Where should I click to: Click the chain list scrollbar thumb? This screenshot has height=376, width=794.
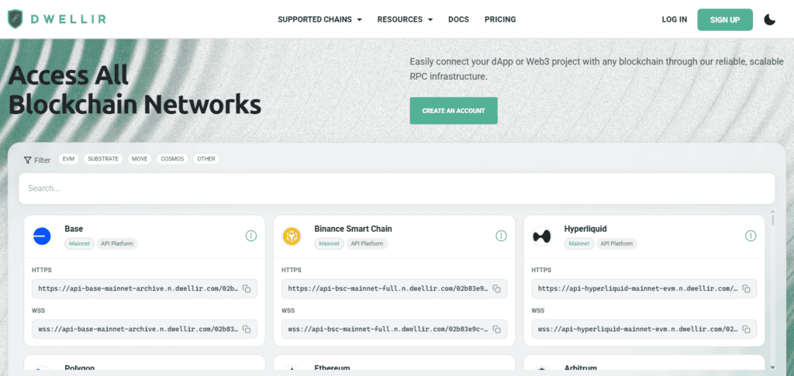(773, 219)
